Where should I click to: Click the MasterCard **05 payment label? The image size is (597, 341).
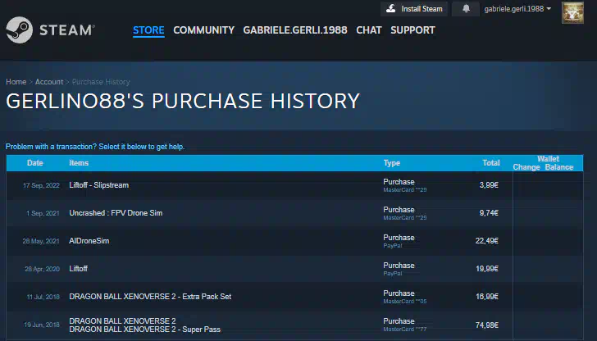tap(405, 302)
